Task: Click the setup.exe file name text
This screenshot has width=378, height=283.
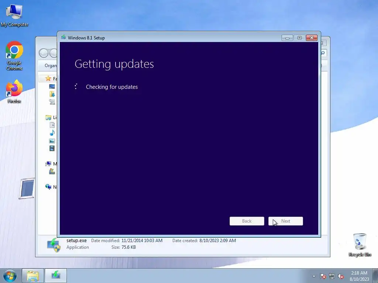Action: [76, 240]
